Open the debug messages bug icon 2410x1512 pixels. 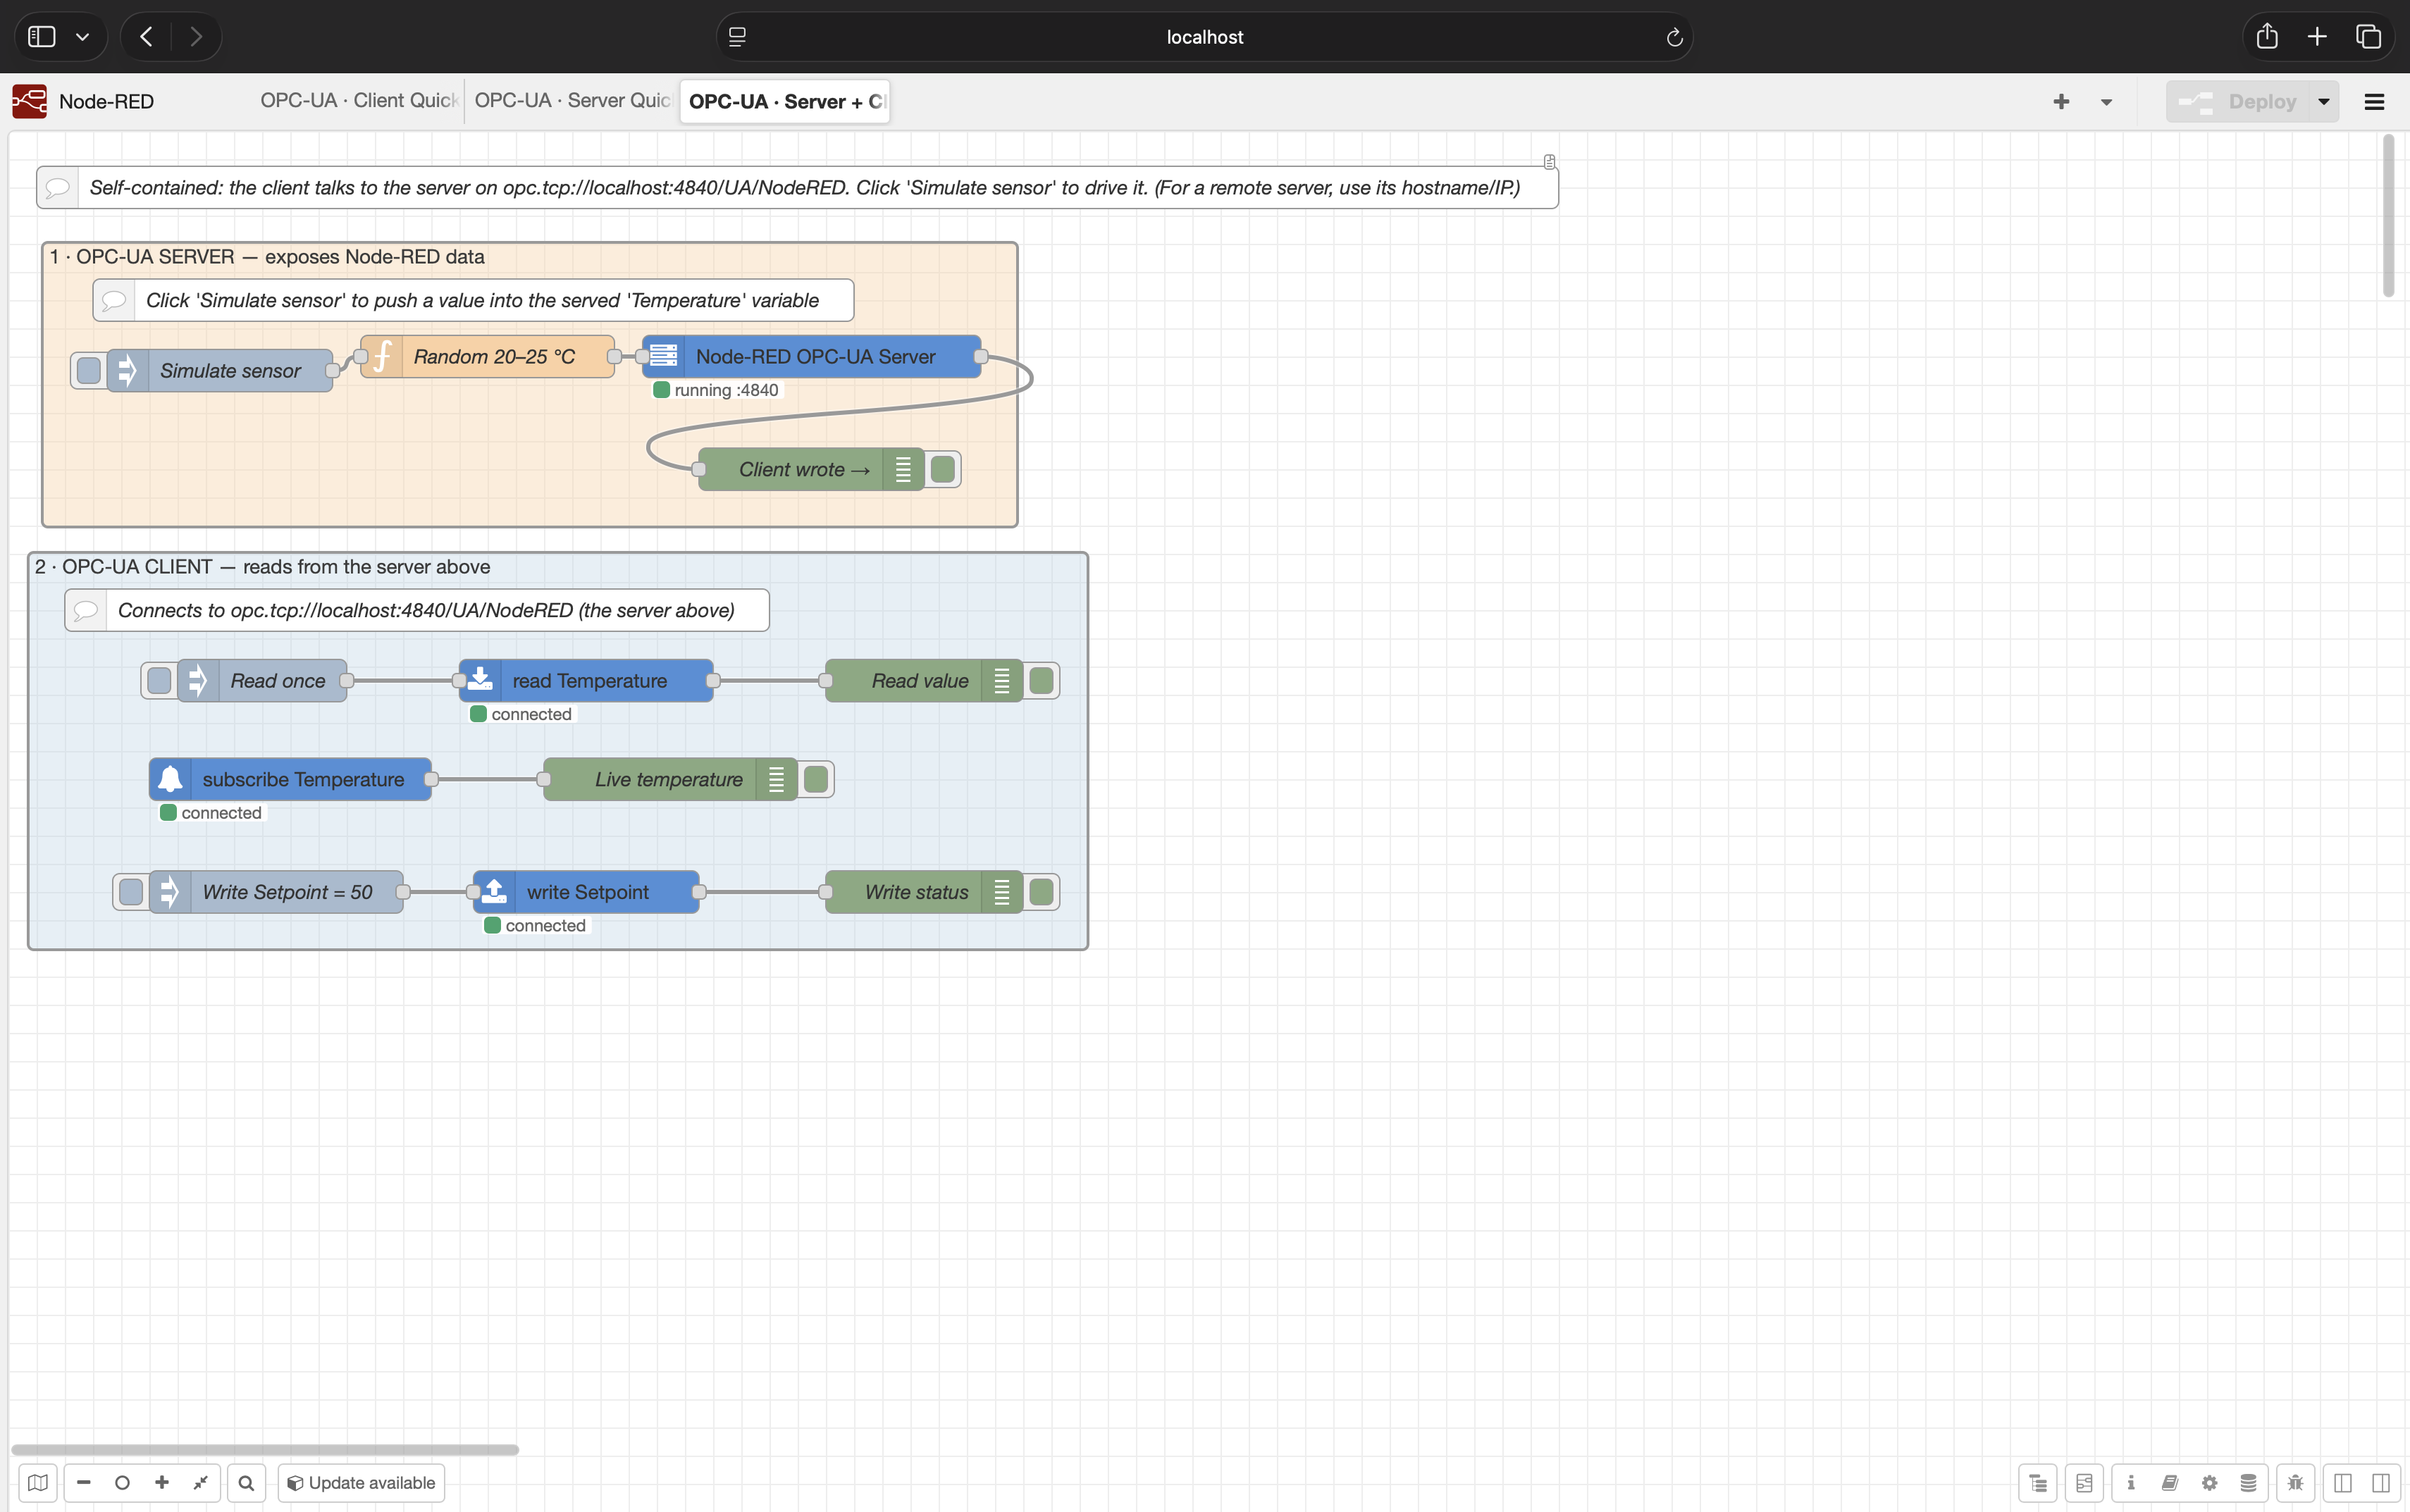click(2295, 1482)
